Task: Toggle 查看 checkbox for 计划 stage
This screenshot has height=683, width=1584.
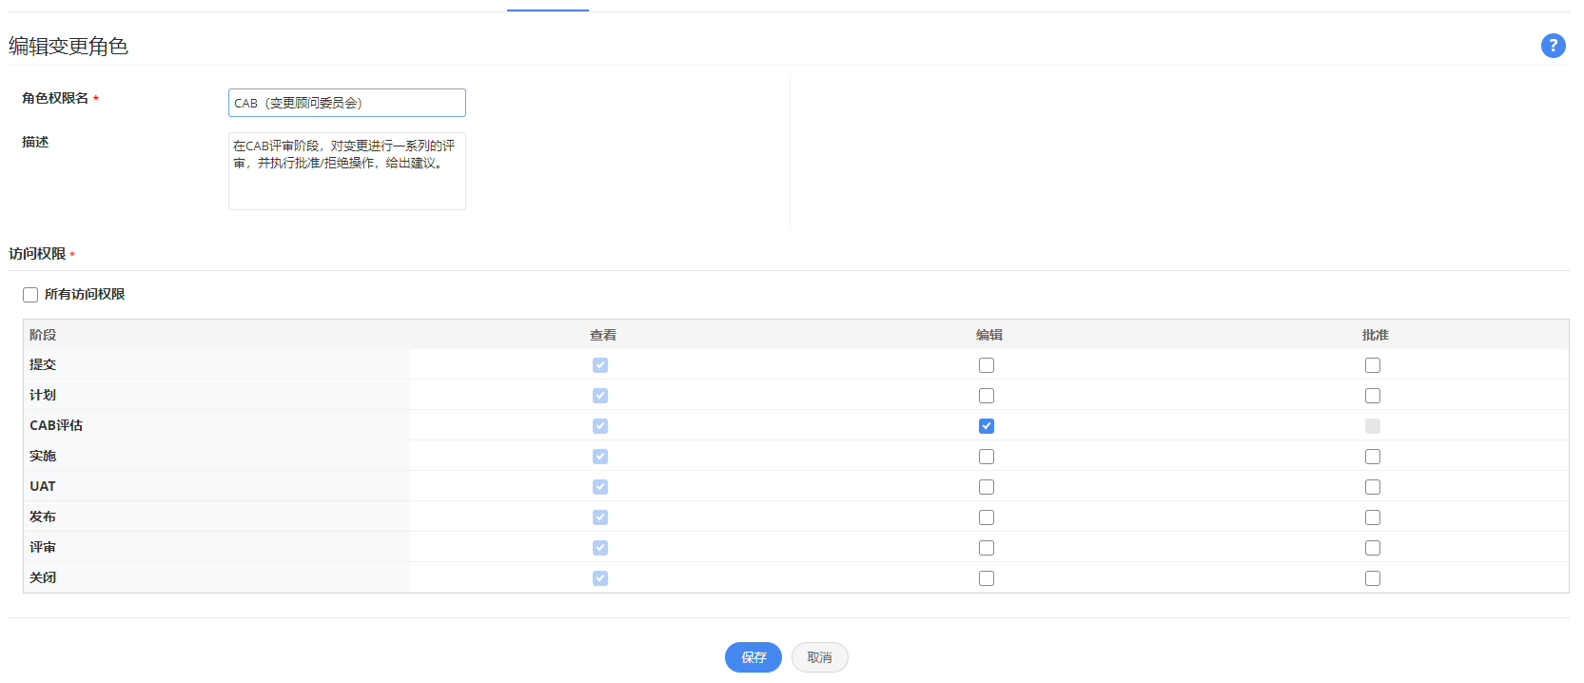Action: (600, 396)
